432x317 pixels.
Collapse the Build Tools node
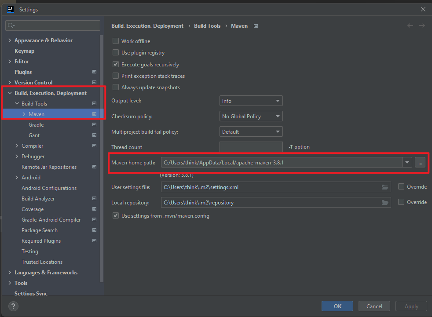[17, 104]
